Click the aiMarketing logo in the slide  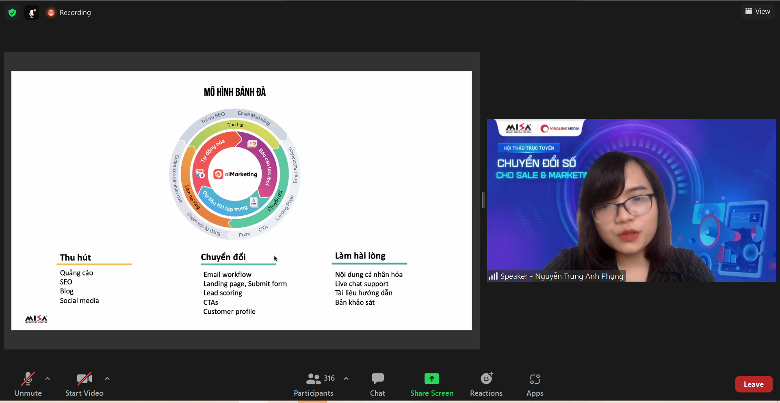tap(236, 174)
